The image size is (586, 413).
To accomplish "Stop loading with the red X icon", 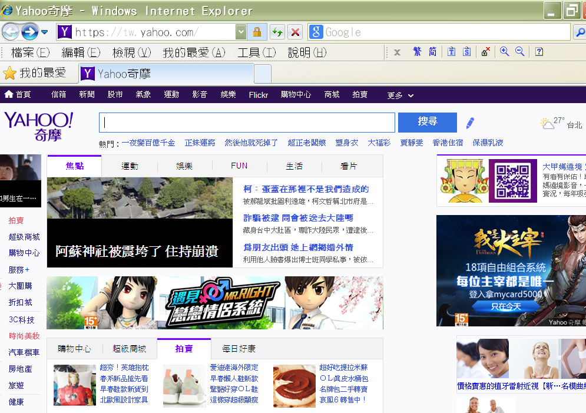I will point(295,32).
